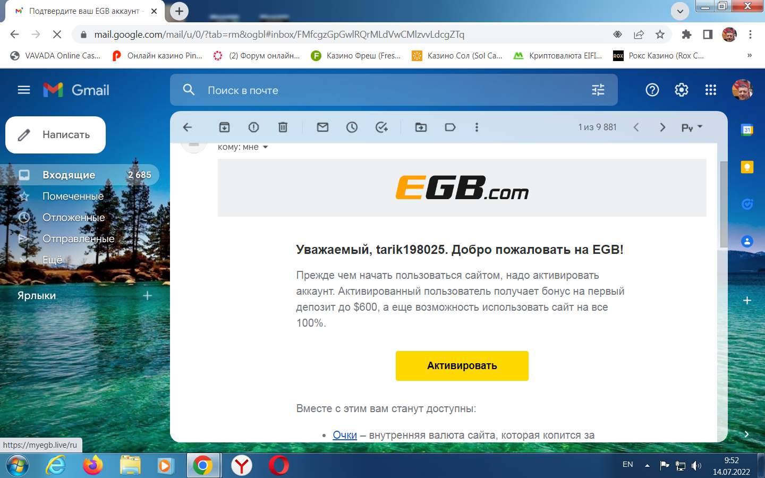765x478 pixels.
Task: Click the email vertical scrollbar thumb
Action: (x=724, y=204)
